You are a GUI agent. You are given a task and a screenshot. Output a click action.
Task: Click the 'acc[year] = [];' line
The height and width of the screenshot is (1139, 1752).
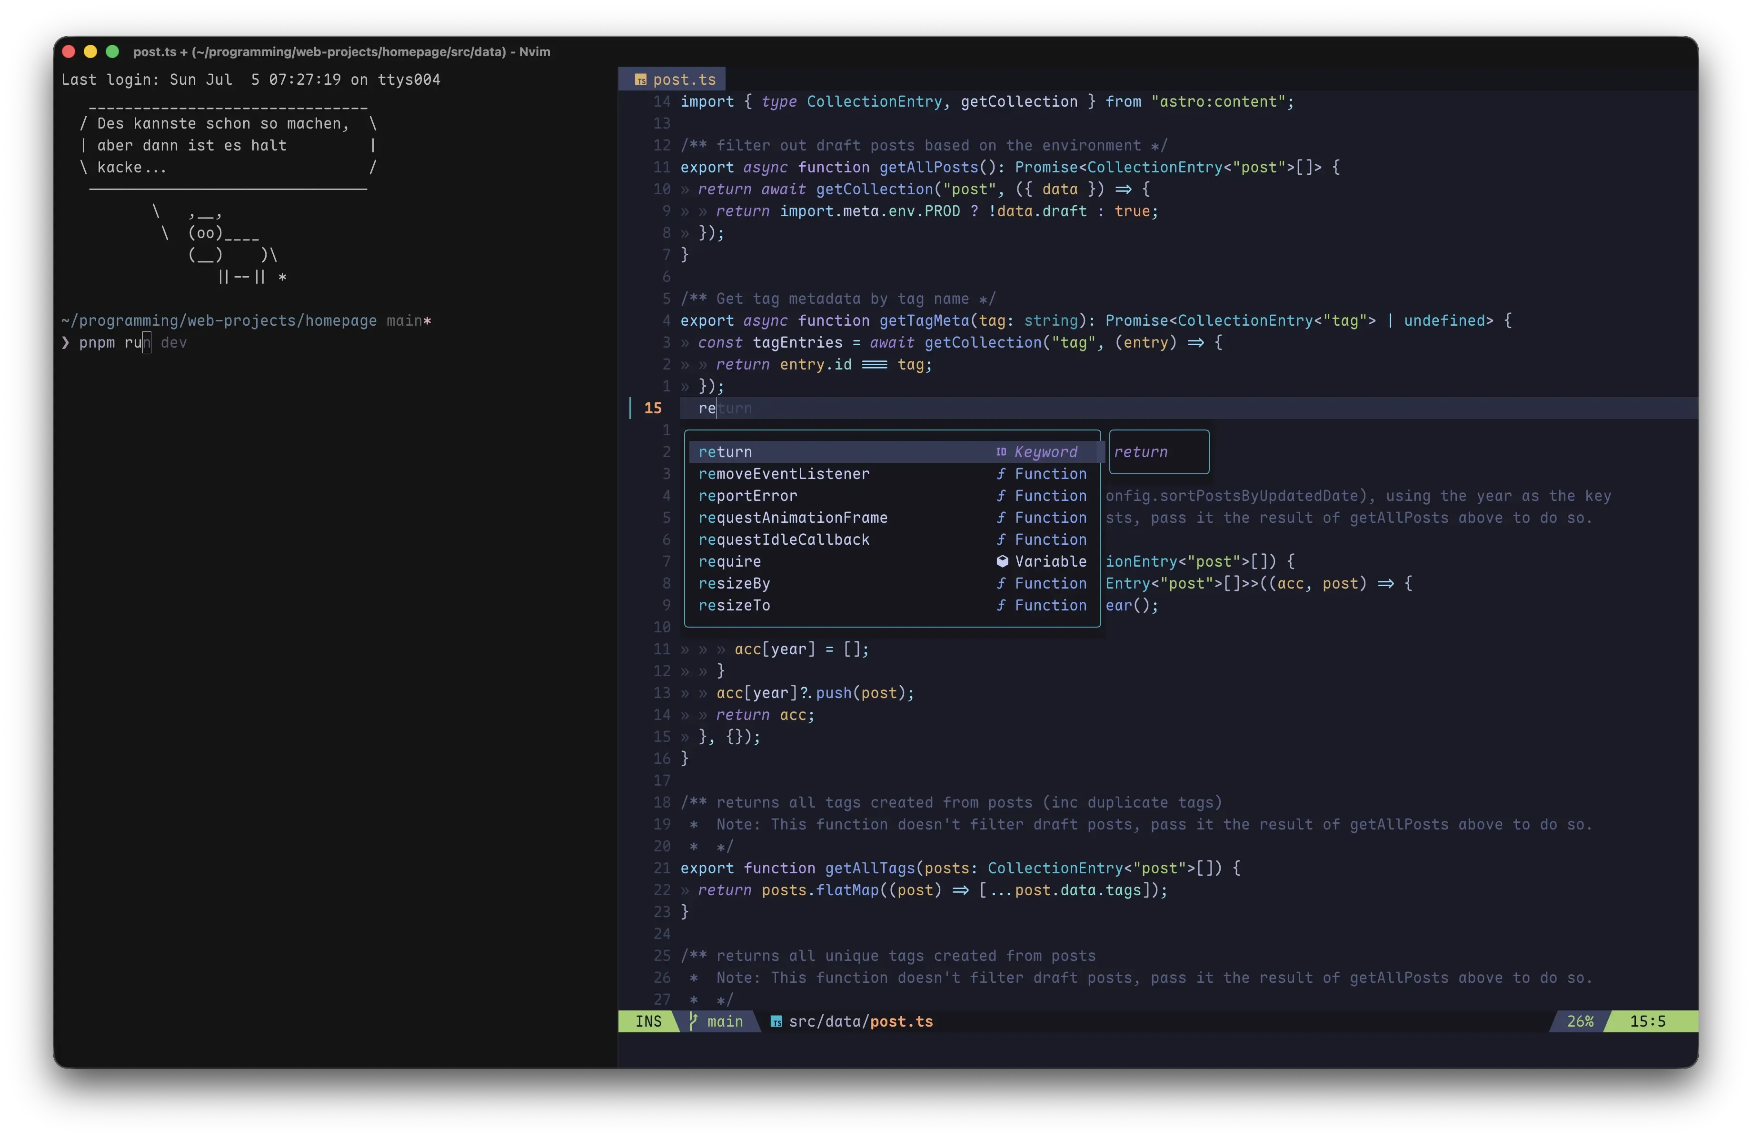click(802, 649)
